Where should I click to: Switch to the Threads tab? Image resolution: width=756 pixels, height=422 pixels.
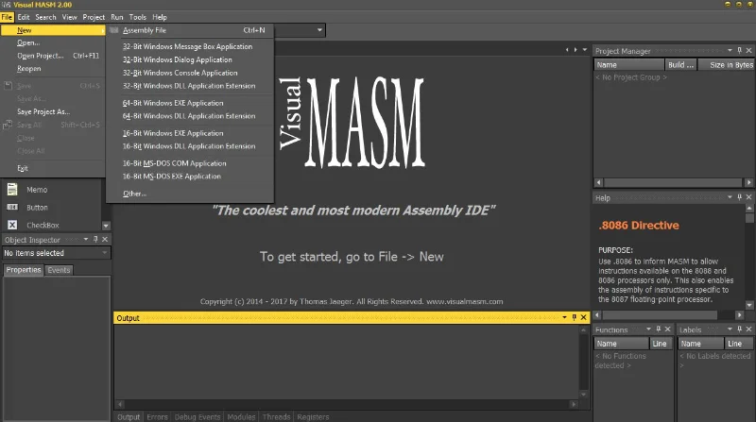[276, 416]
